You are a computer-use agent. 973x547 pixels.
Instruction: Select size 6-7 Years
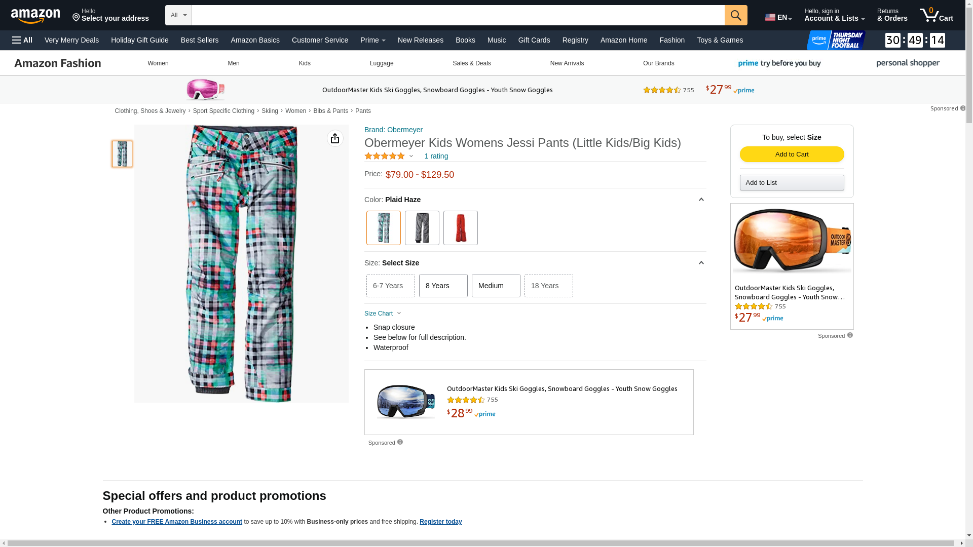point(390,286)
